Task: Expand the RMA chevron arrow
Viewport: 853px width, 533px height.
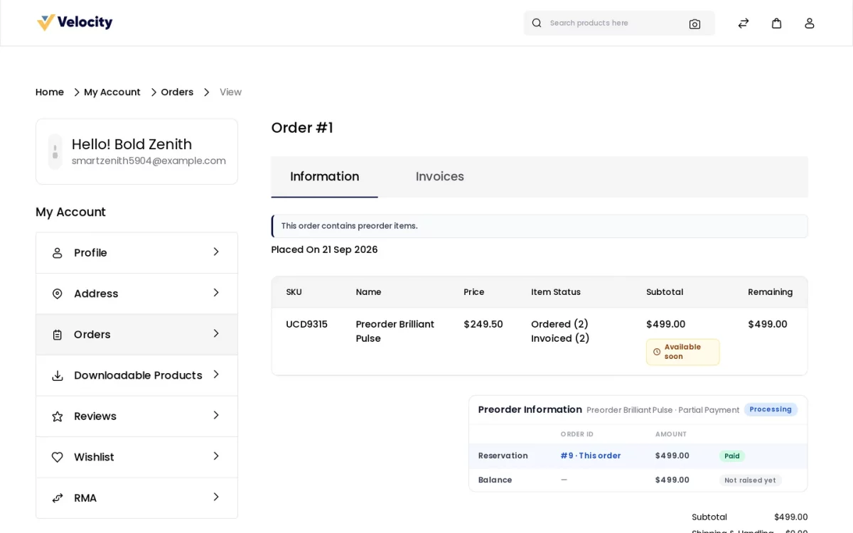Action: (216, 497)
